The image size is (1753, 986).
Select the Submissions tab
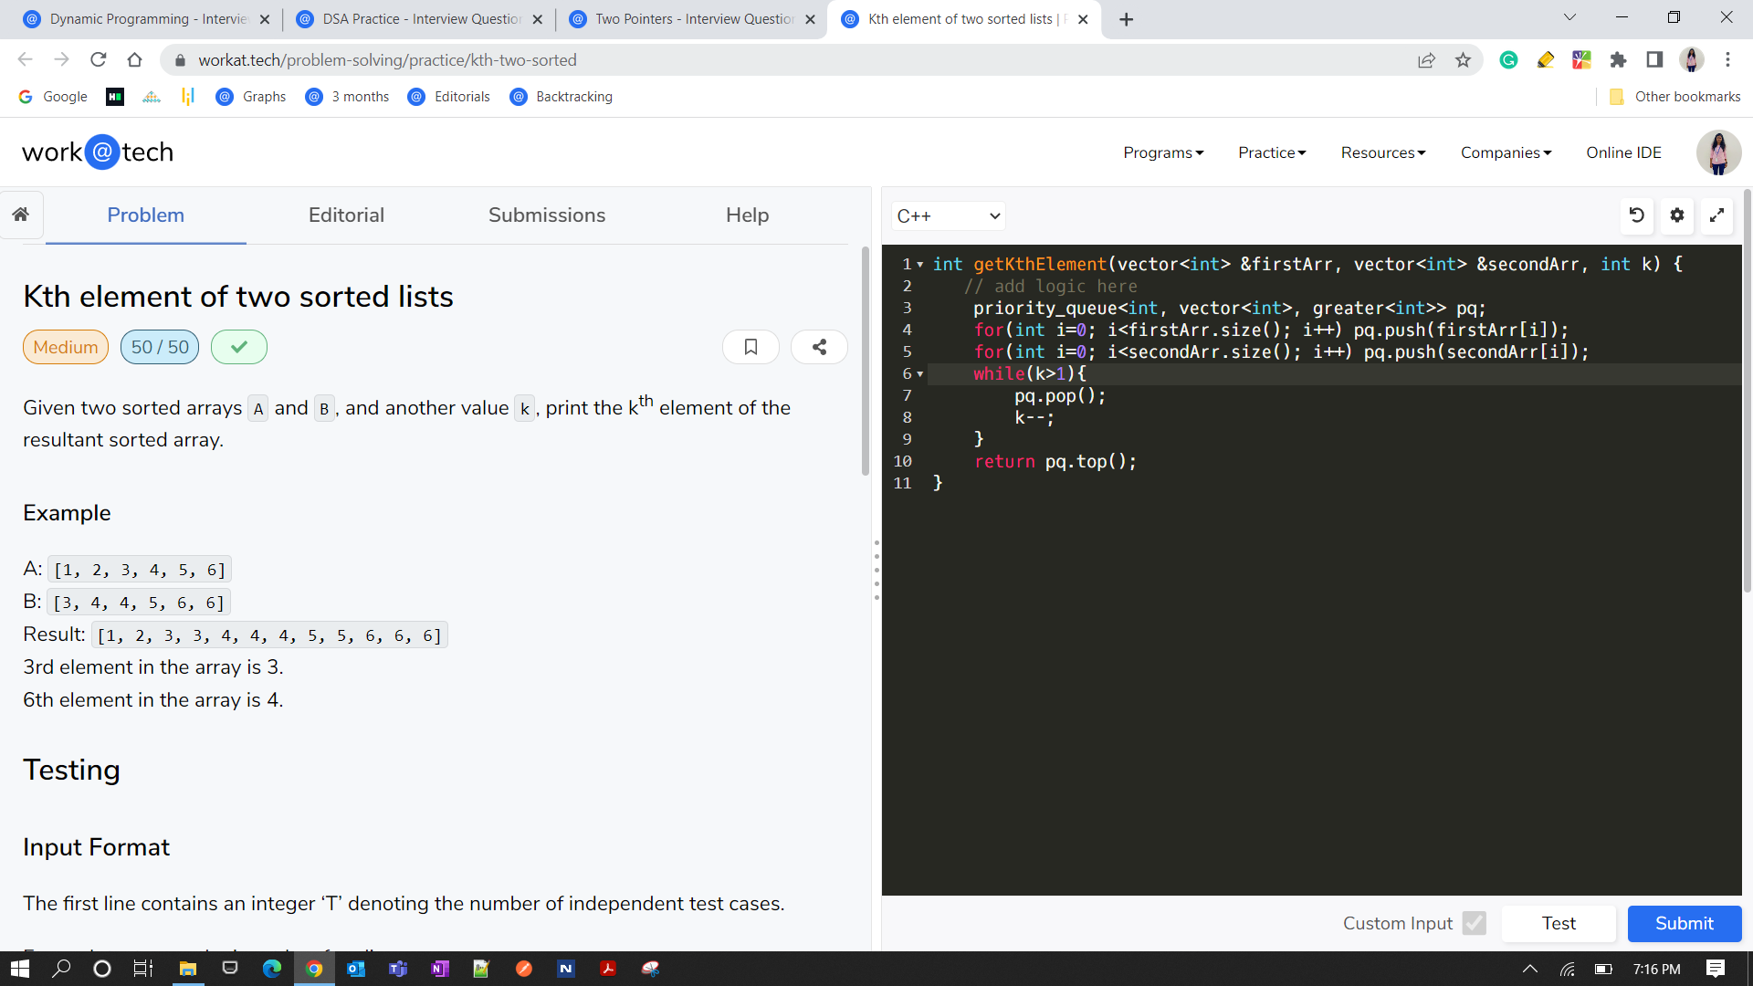click(545, 215)
